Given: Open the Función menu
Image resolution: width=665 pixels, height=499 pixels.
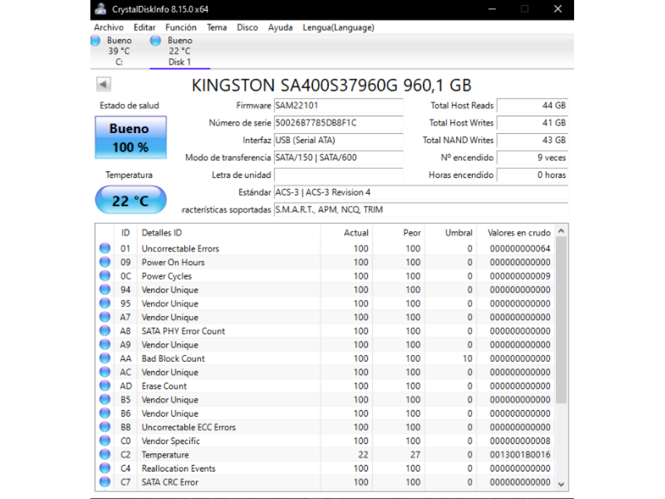Looking at the screenshot, I should [x=181, y=28].
